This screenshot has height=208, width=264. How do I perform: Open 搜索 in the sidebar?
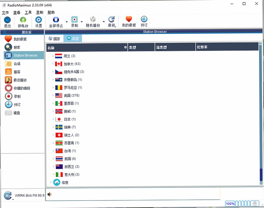[17, 47]
